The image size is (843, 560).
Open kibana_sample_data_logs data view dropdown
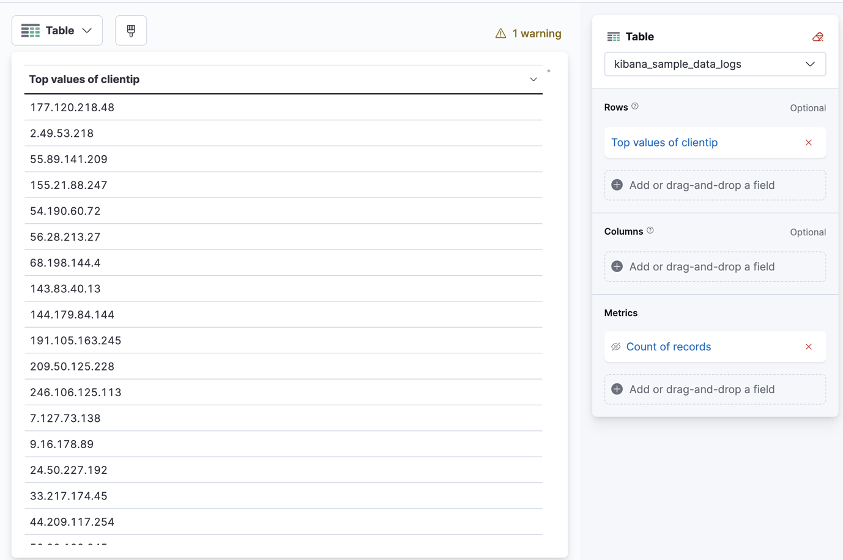tap(715, 64)
